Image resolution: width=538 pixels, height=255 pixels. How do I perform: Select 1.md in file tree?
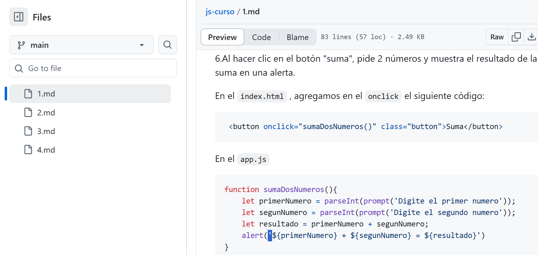90,94
